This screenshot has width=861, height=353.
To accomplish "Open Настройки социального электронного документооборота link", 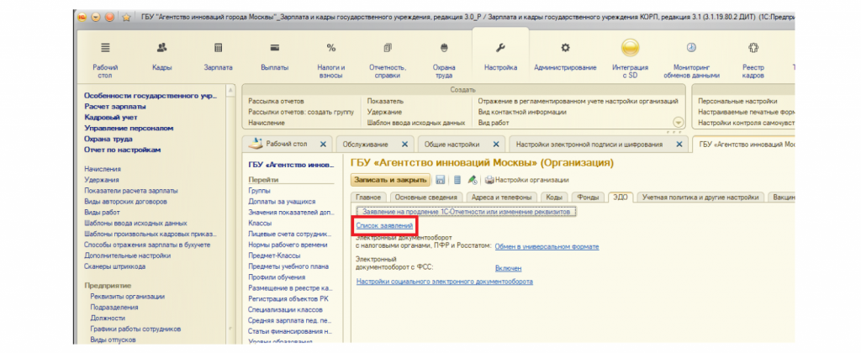I will (x=444, y=282).
